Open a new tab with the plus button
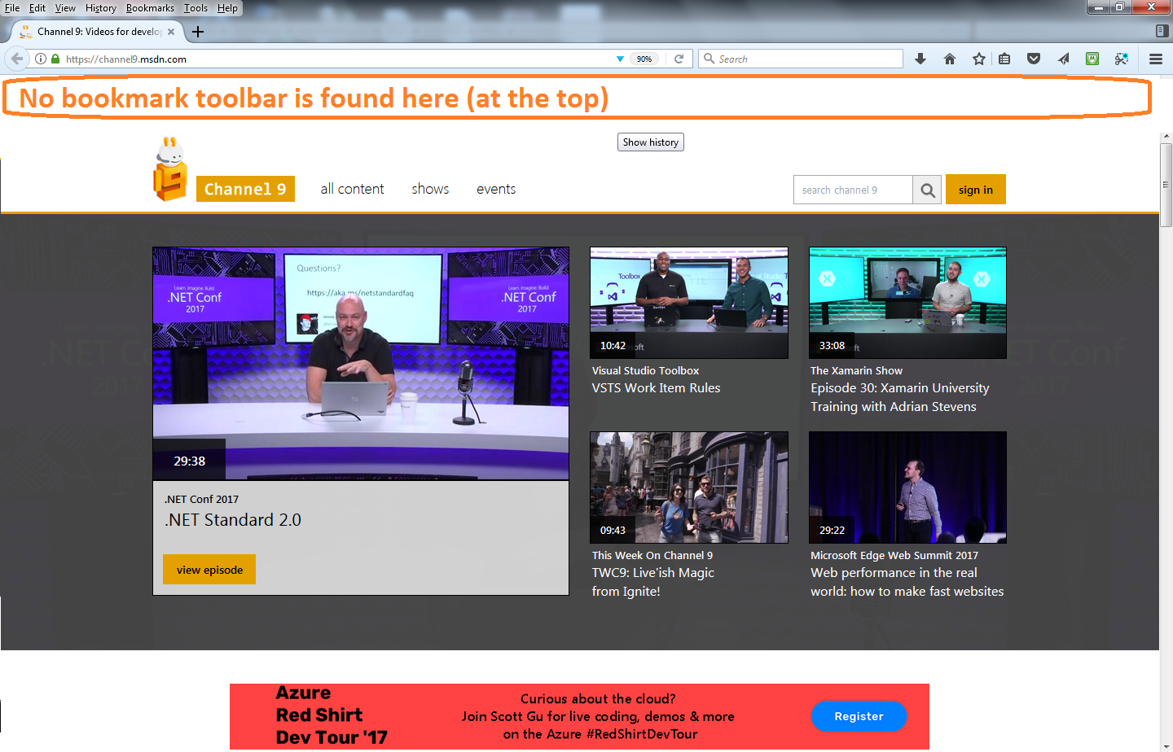The image size is (1173, 752). 198,32
